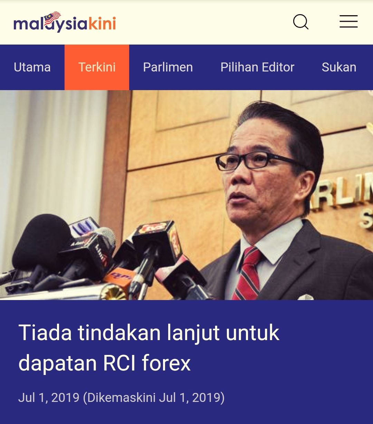Click the man's eyeglasses in the photo
373x424 pixels.
point(257,161)
